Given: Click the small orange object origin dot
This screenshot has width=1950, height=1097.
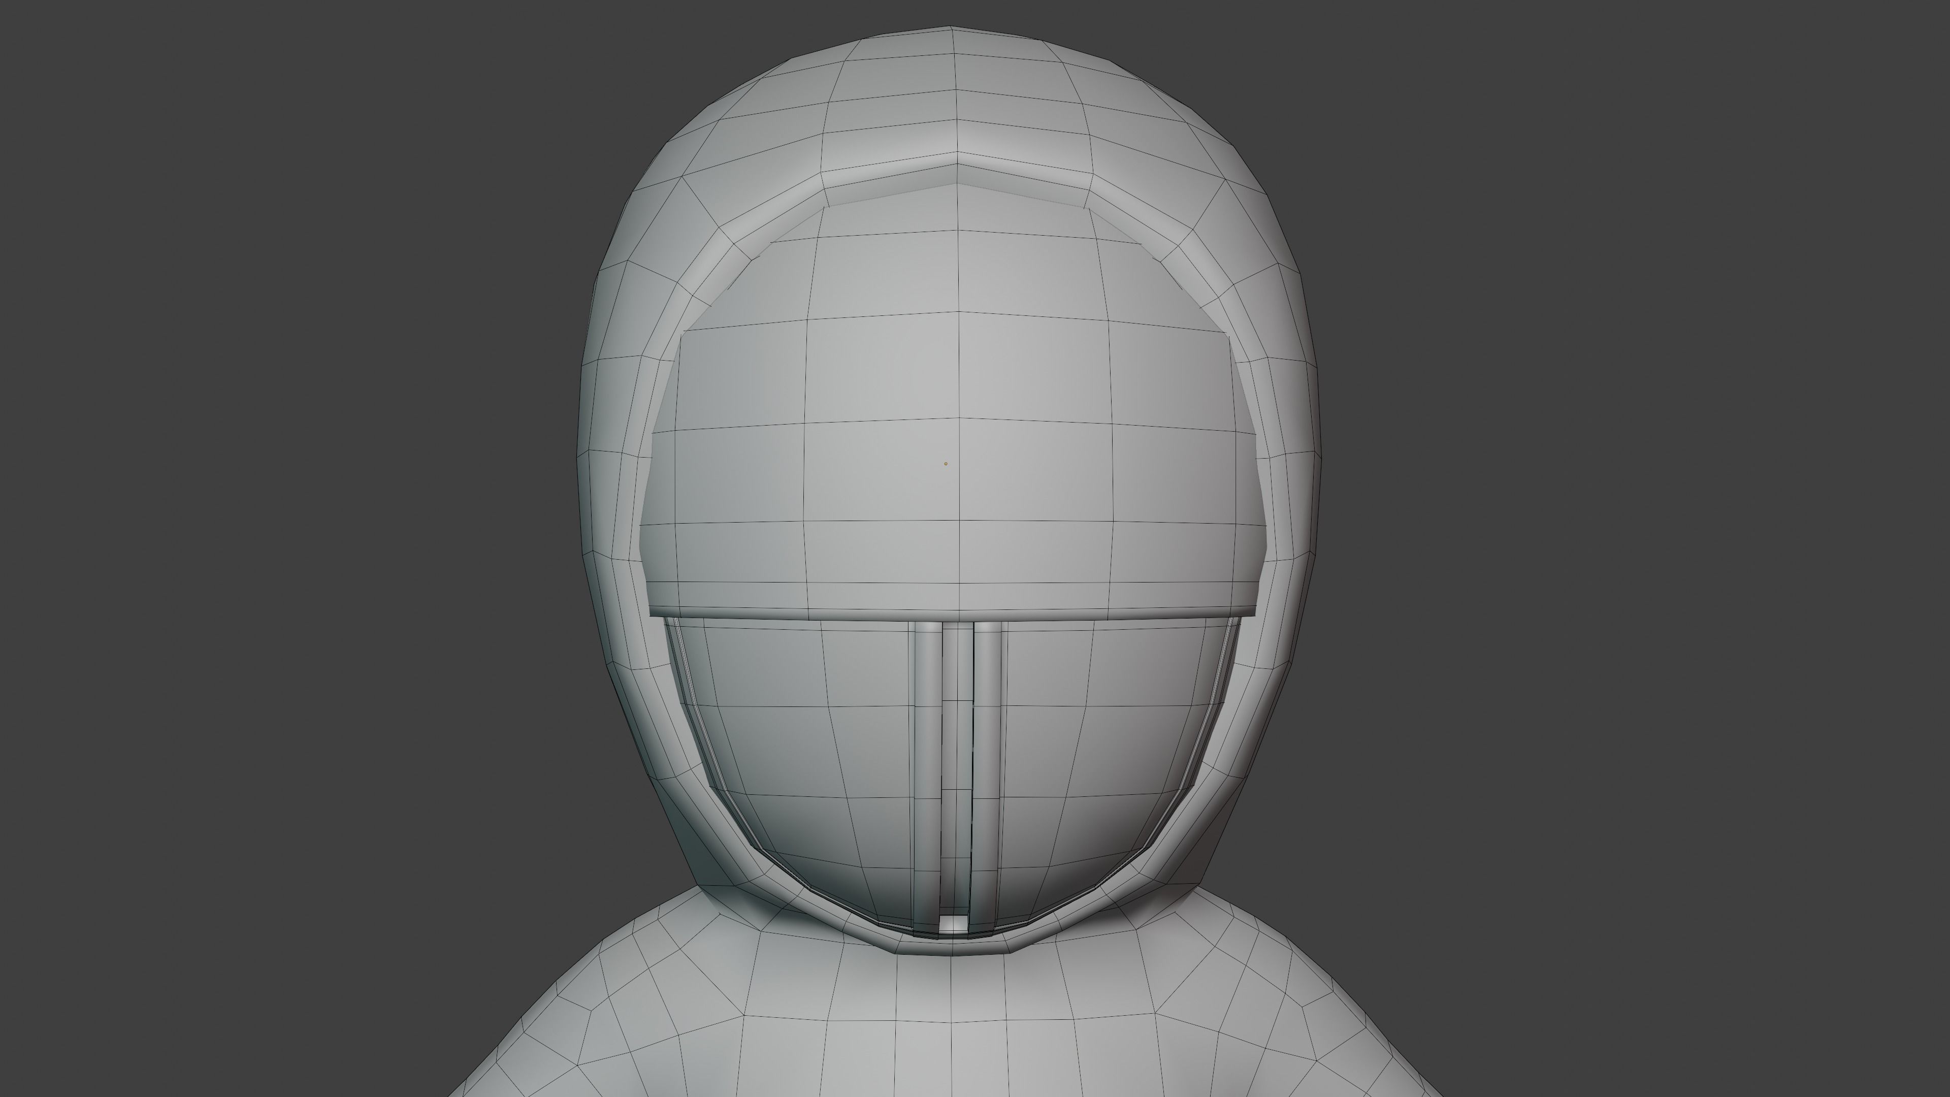Looking at the screenshot, I should click(x=946, y=463).
